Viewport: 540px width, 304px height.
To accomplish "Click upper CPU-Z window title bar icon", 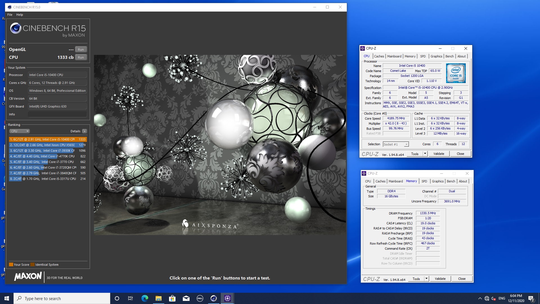I will [363, 48].
